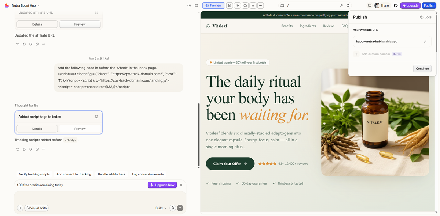Viewport: 440px width, 216px height.
Task: Open more actions under 'Updated the affiliate URL'
Action: point(44,44)
